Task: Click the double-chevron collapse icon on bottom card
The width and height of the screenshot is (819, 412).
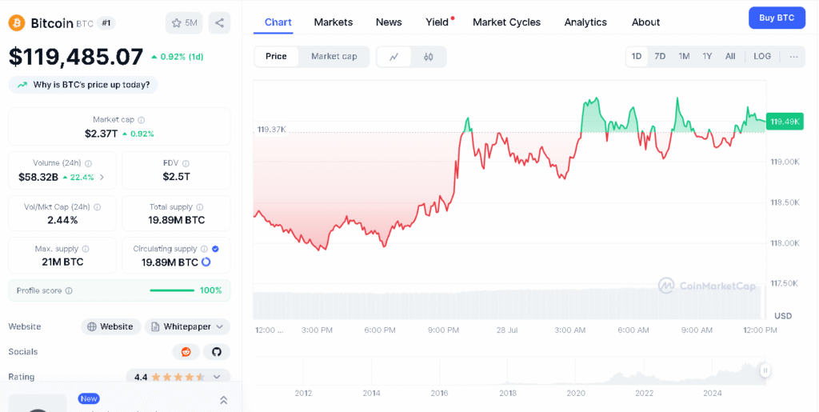Action: [224, 400]
